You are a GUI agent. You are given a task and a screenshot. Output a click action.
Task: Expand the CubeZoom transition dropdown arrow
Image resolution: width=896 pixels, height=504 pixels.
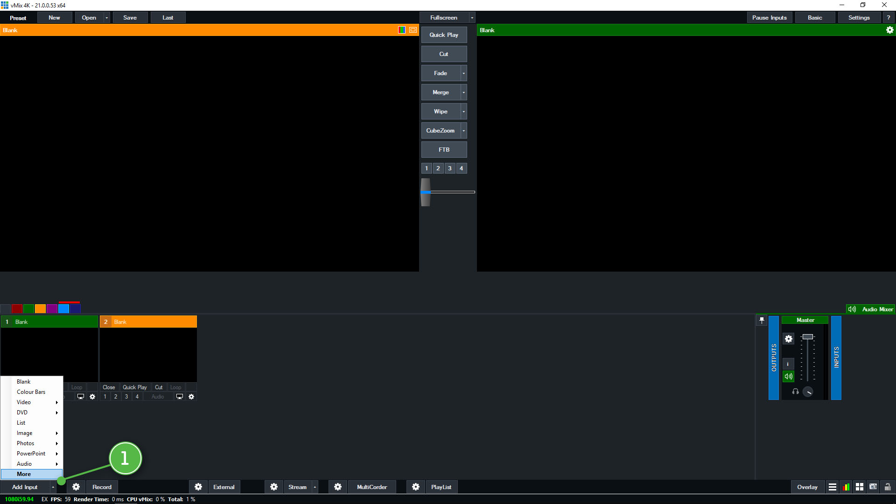(x=463, y=131)
